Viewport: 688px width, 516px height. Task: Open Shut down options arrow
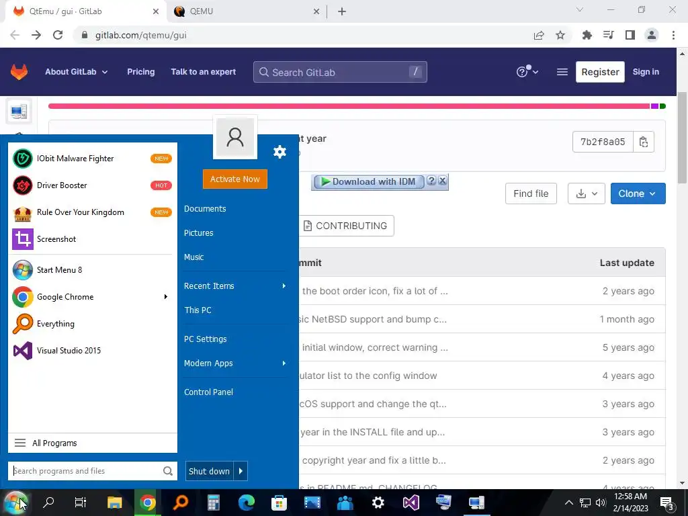point(241,471)
